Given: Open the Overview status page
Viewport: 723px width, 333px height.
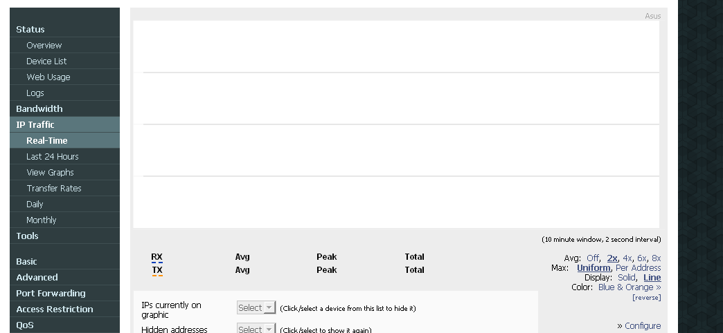Looking at the screenshot, I should pyautogui.click(x=44, y=45).
